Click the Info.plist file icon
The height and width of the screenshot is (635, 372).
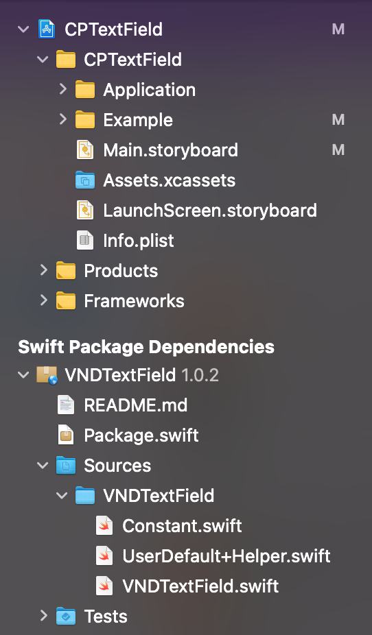[85, 241]
